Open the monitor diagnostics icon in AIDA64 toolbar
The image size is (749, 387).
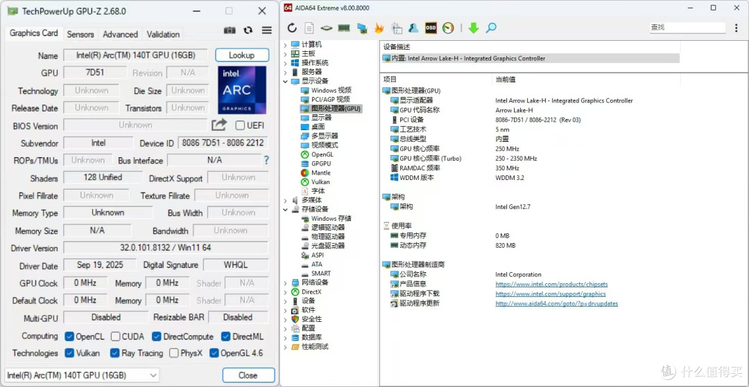click(361, 28)
